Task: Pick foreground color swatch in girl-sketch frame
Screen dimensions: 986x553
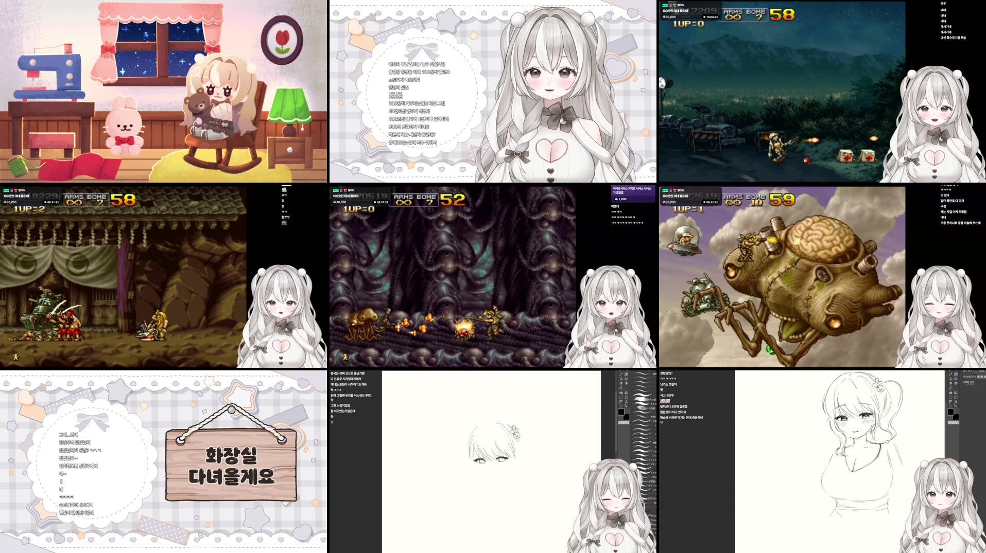Action: click(x=950, y=412)
